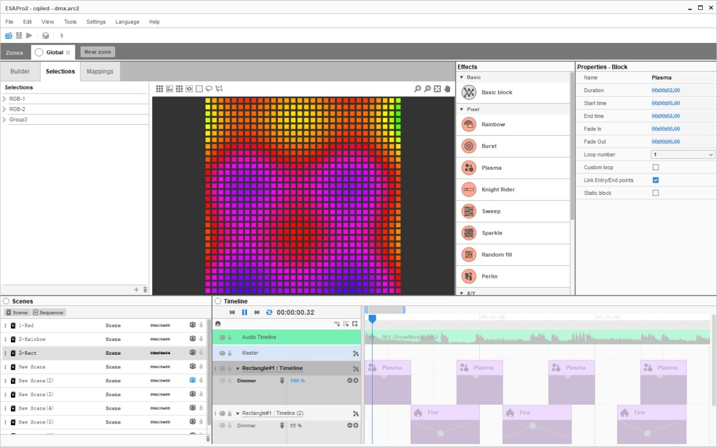This screenshot has width=717, height=447.
Task: Switch to the Mappings tab
Action: click(x=100, y=72)
